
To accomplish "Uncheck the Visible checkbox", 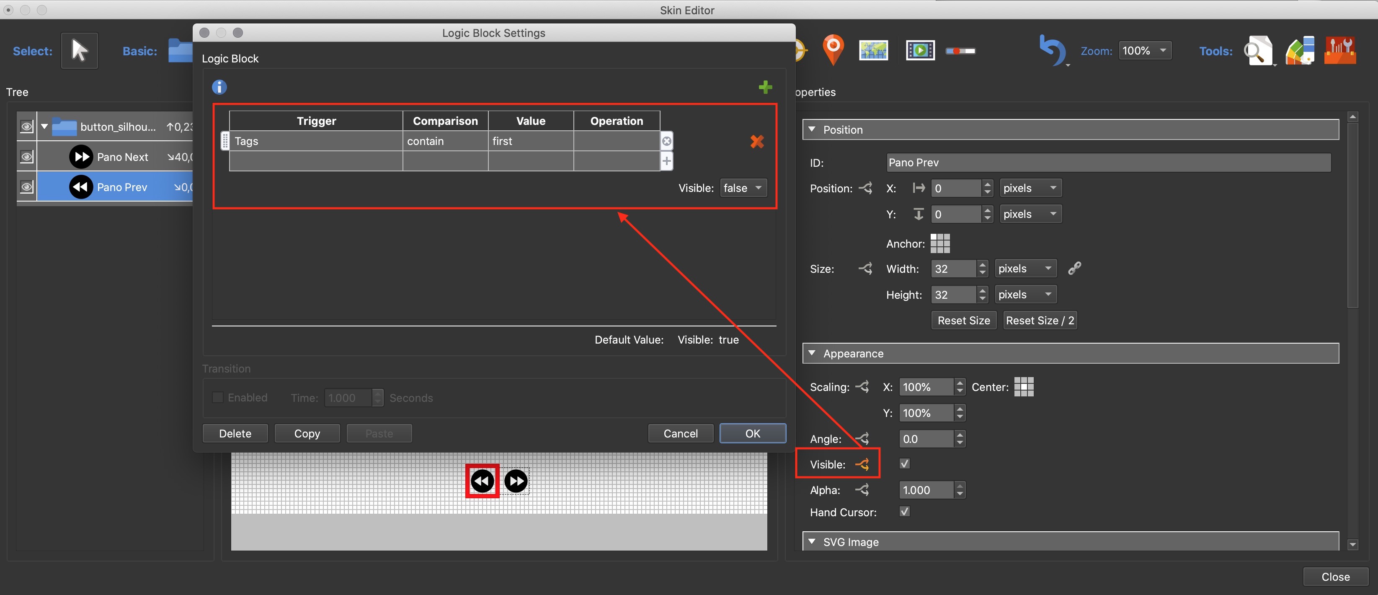I will [904, 464].
